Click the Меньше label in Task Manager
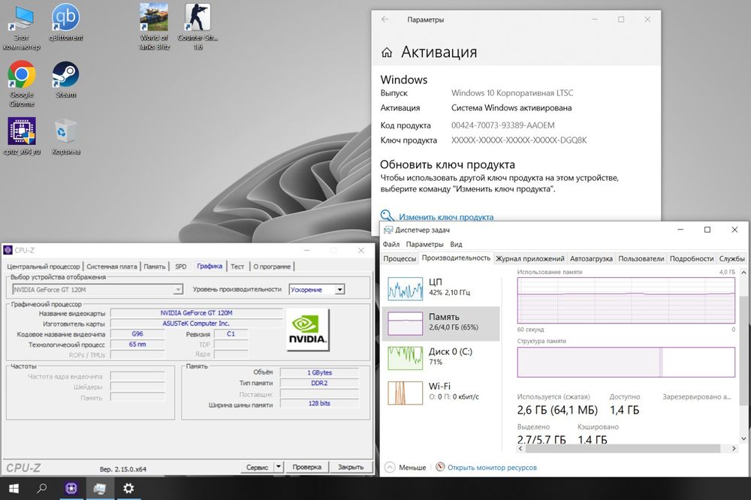Viewport: 751px width, 500px height. pos(412,468)
